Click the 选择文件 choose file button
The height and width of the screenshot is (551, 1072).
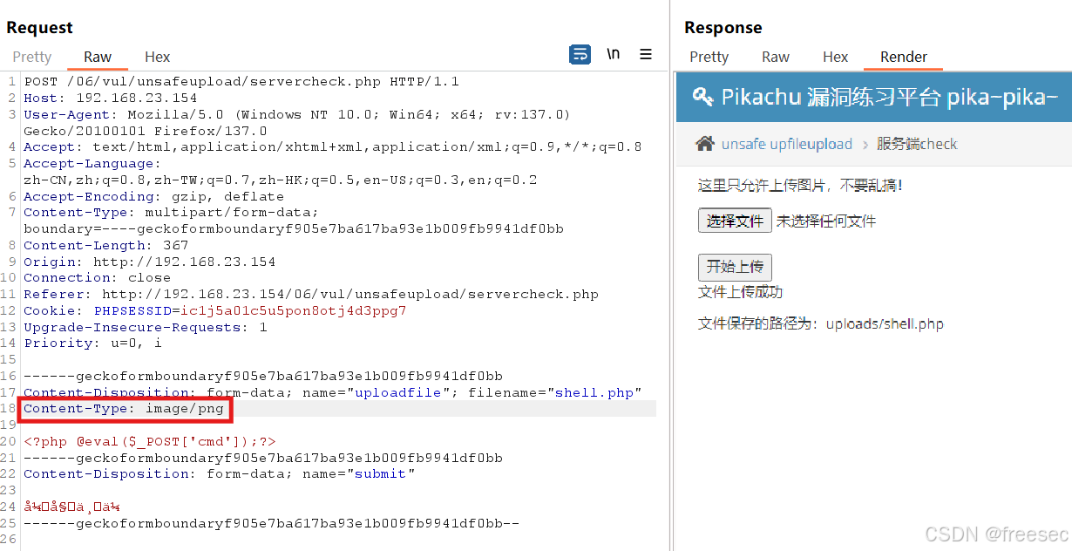point(735,221)
